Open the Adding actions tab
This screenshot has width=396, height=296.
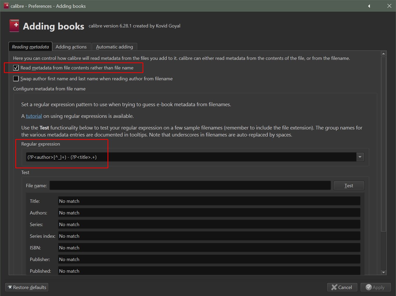[71, 47]
